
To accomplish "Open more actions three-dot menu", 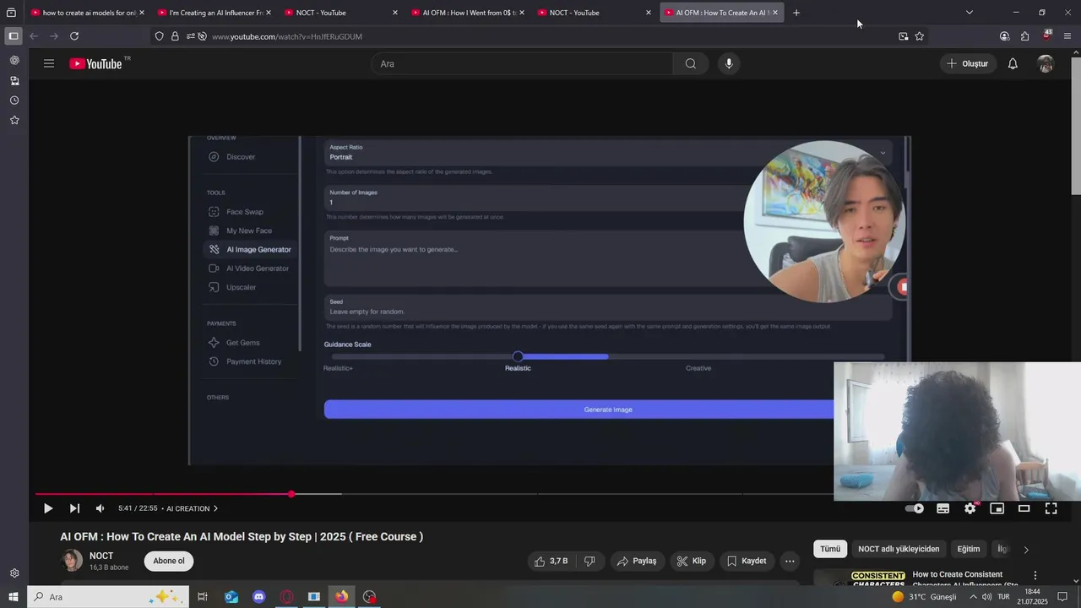I will click(790, 561).
